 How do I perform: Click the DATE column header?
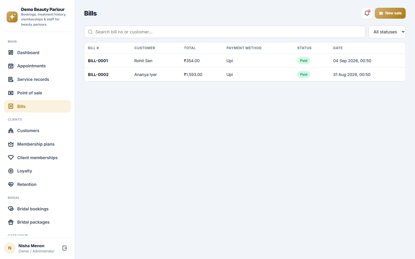338,48
